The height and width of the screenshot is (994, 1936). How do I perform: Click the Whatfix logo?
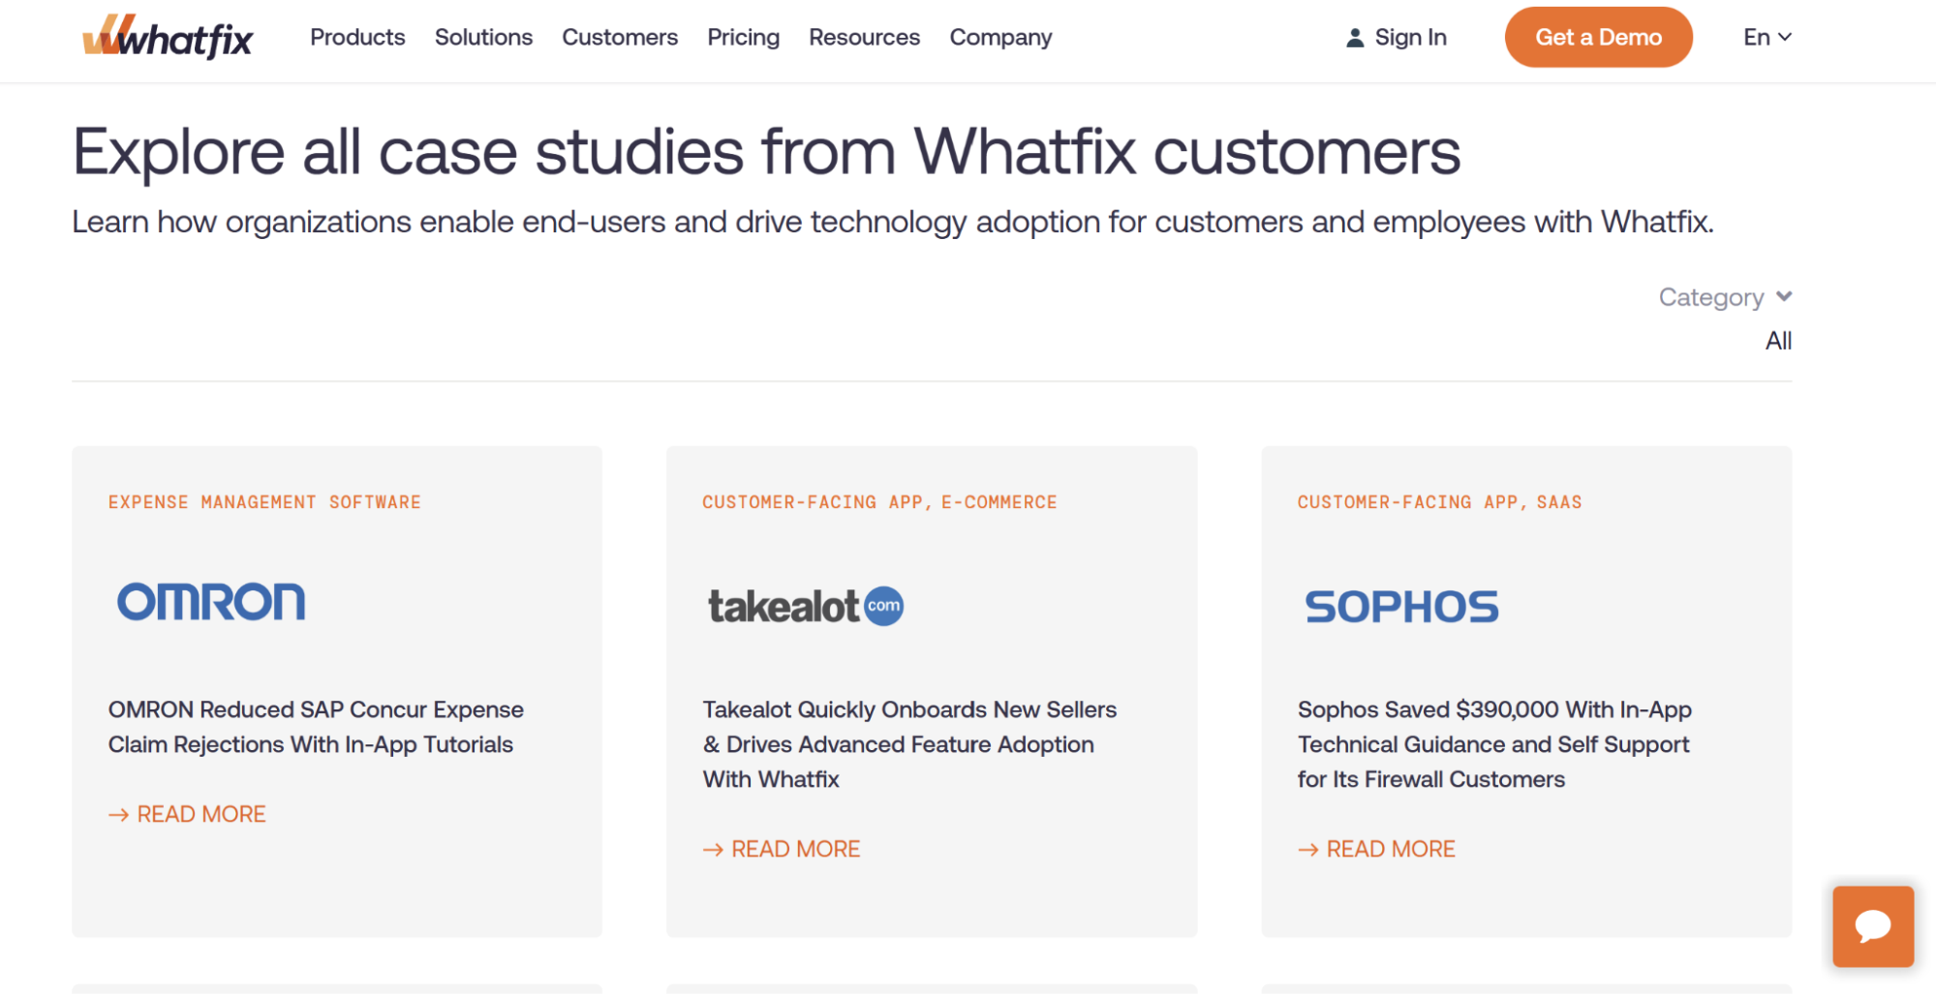point(168,38)
